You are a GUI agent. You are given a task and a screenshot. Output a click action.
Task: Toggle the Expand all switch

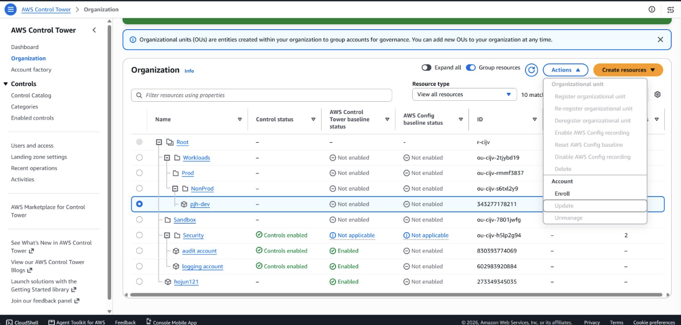426,68
